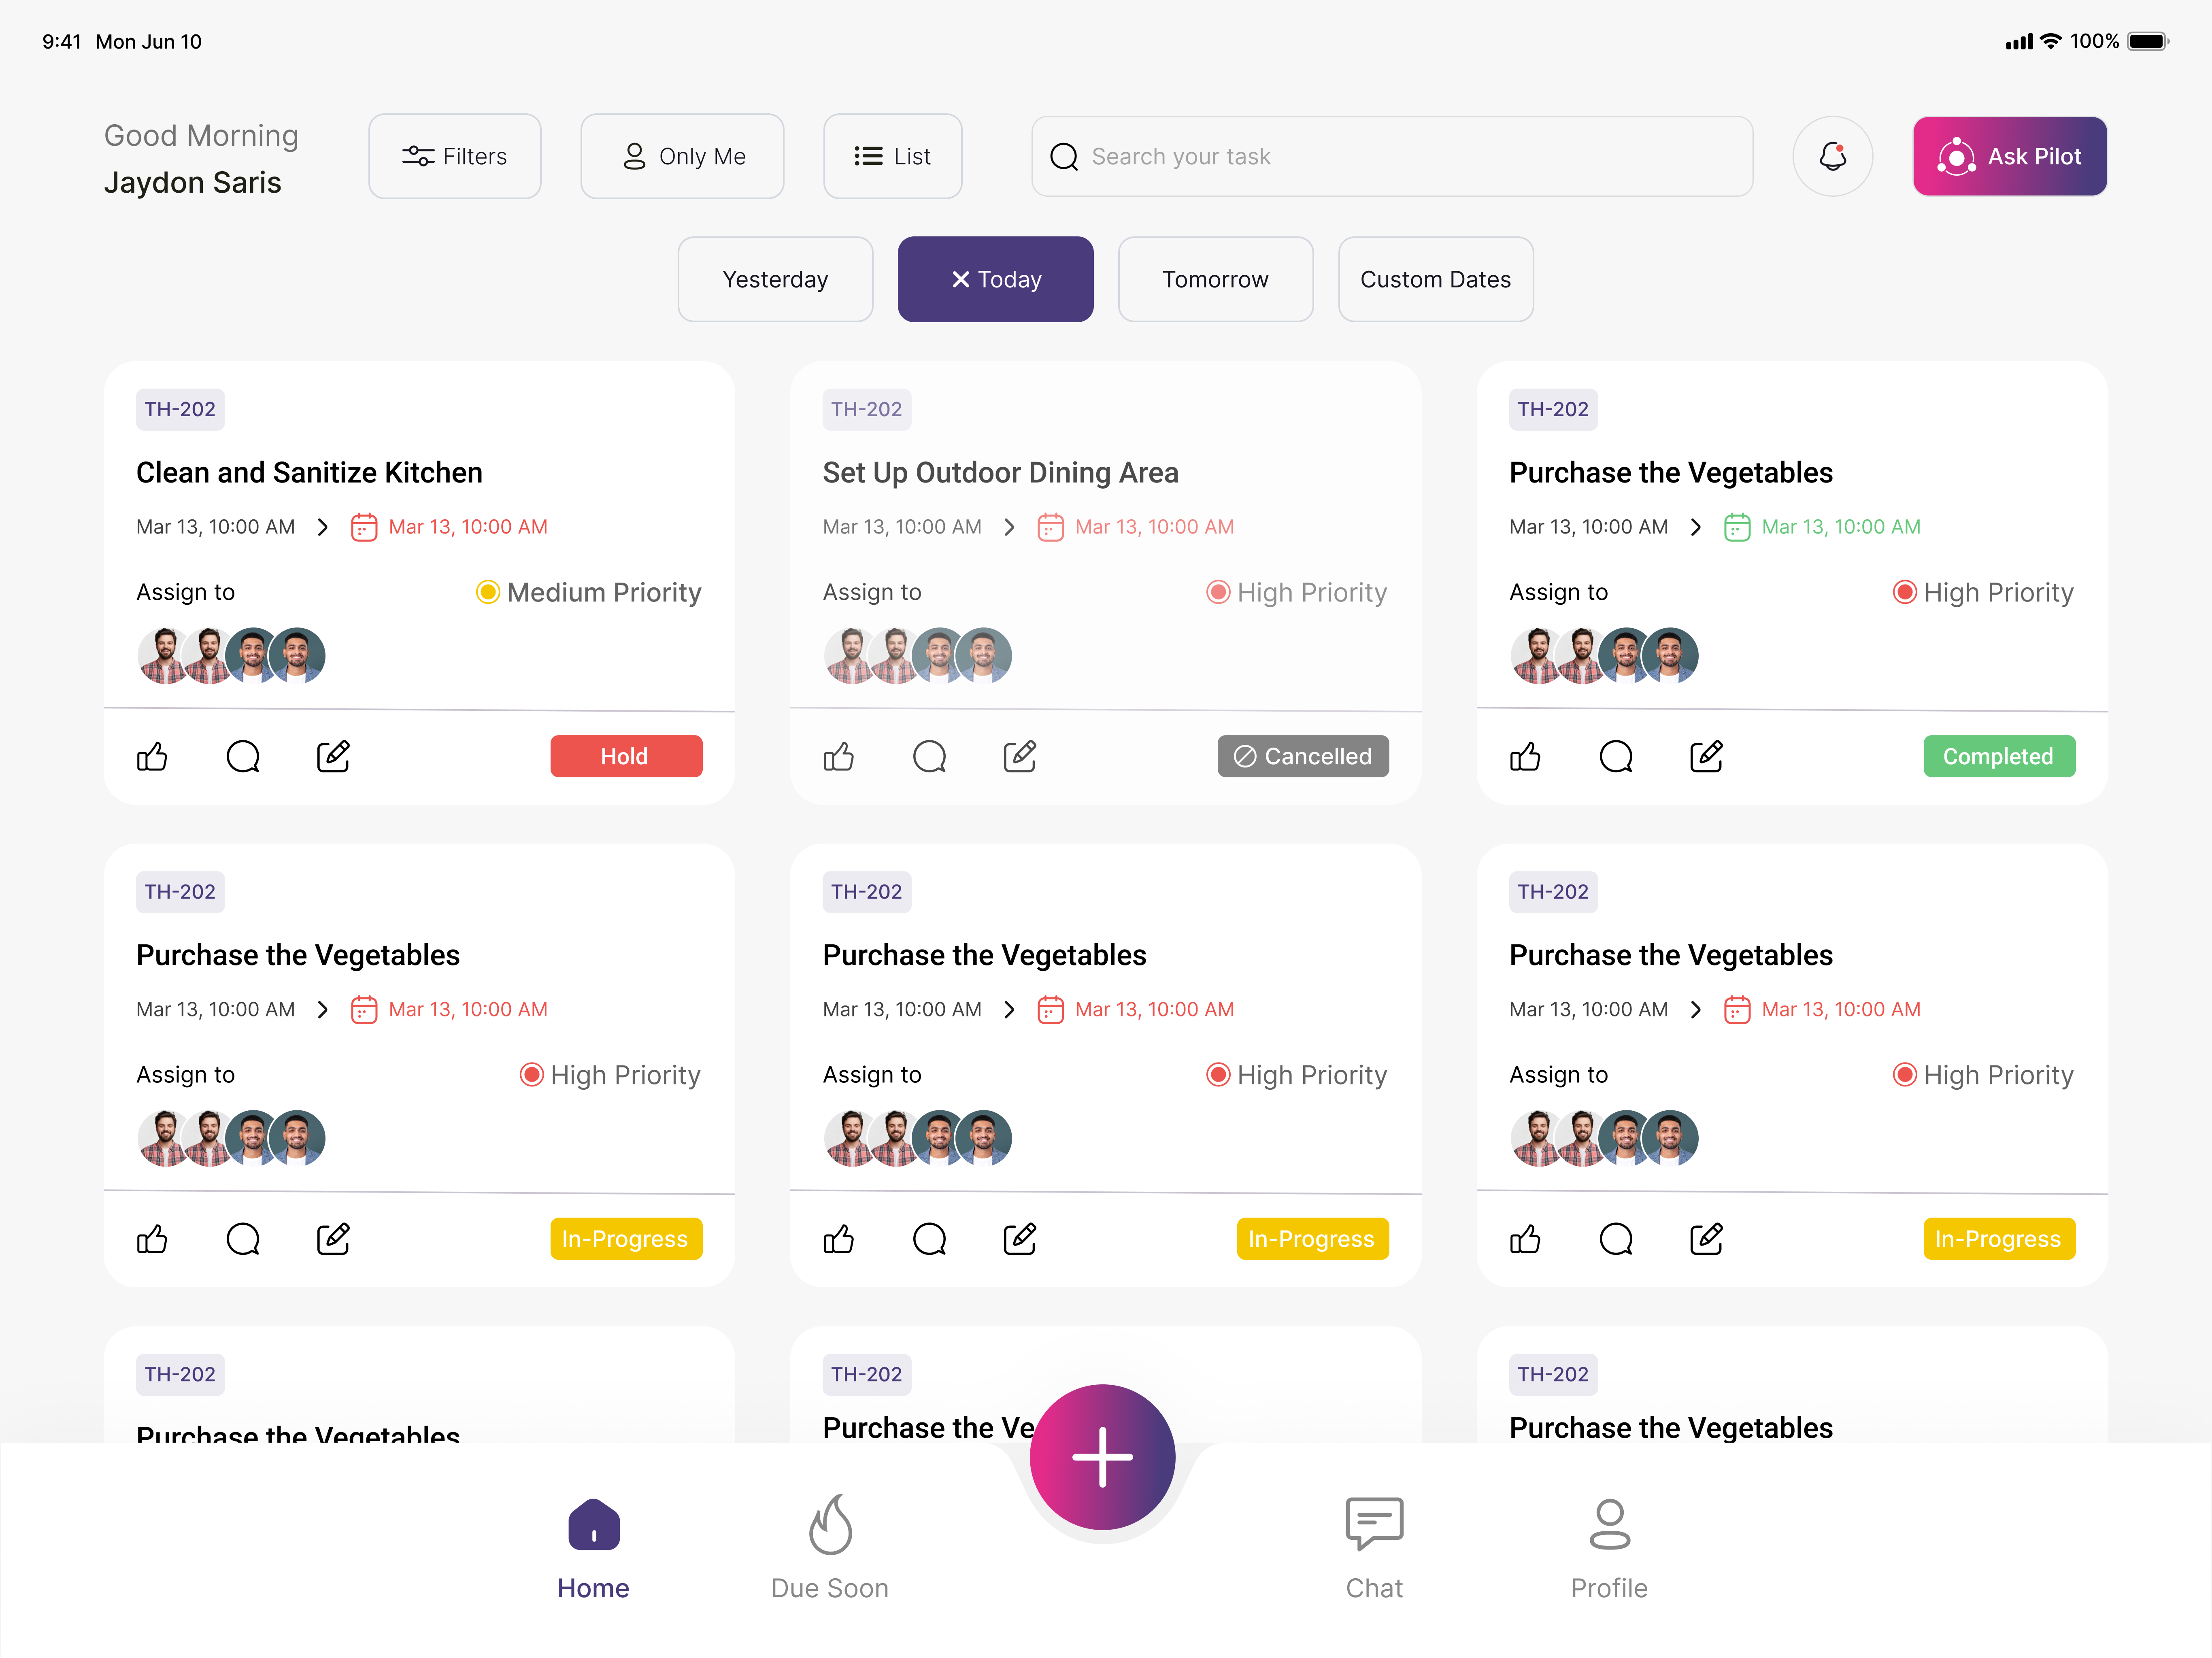Open comments on the Completed vegetables task
This screenshot has height=1658, width=2212.
click(1616, 757)
